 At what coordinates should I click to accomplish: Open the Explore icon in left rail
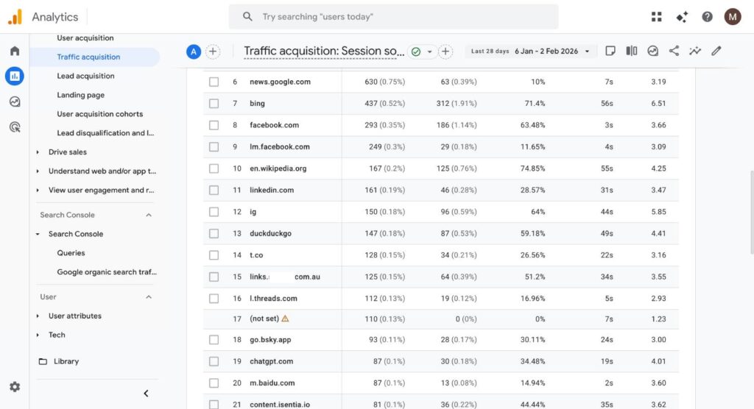[15, 102]
